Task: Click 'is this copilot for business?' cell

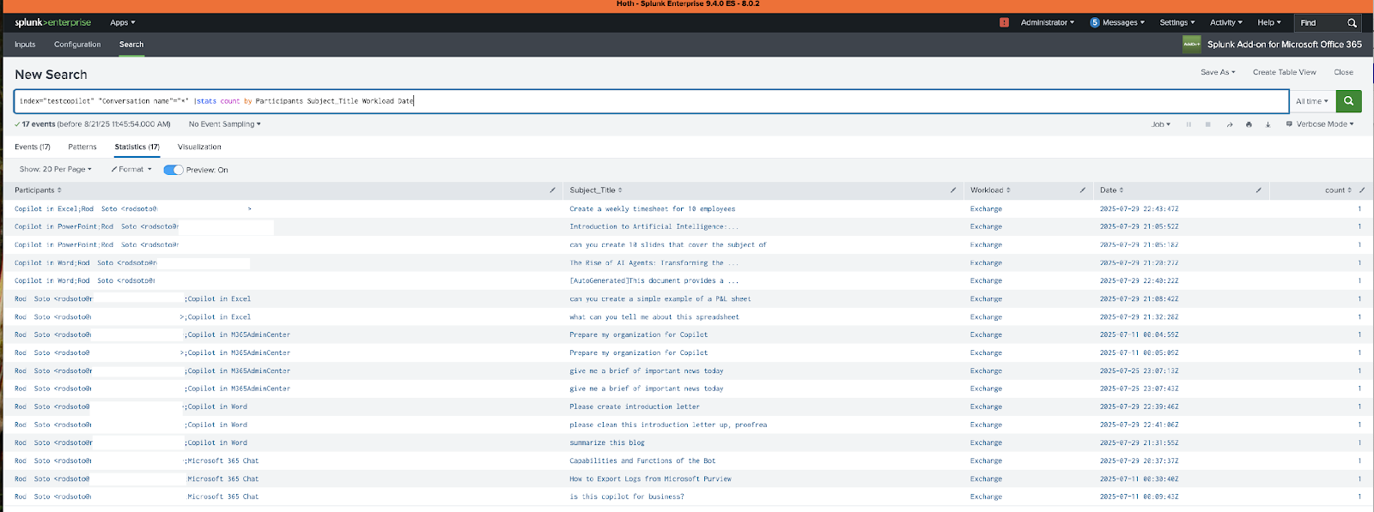Action: click(627, 497)
